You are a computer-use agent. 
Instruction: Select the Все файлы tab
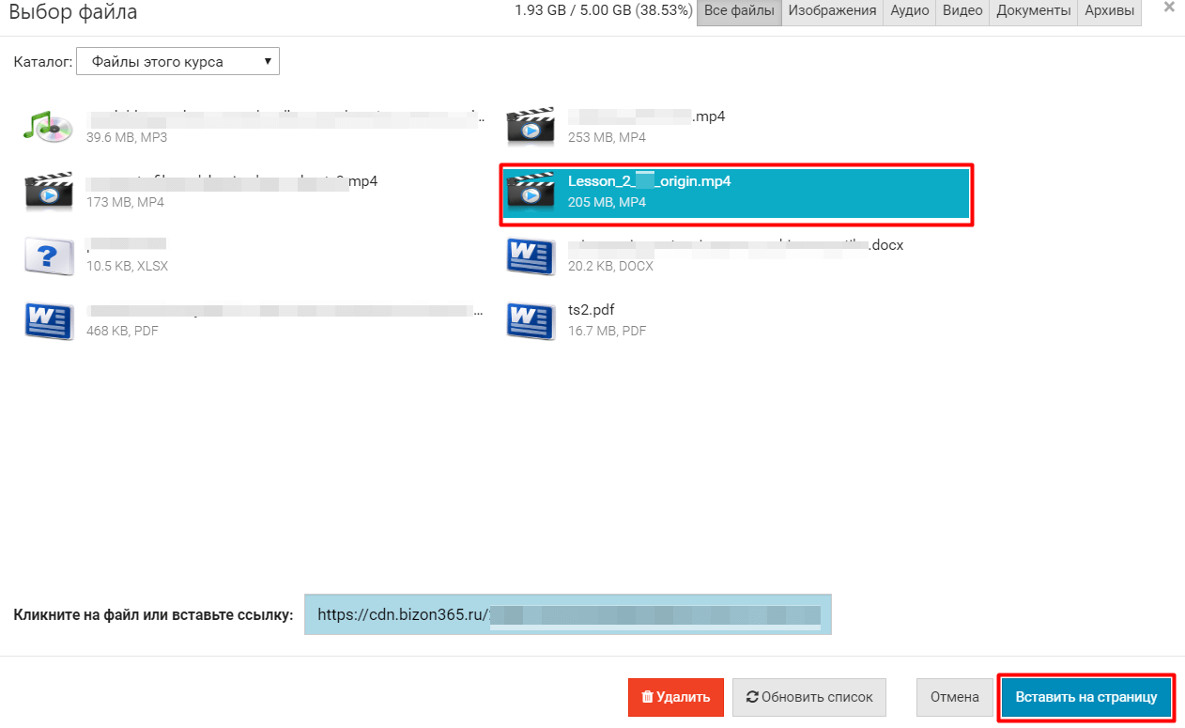739,11
